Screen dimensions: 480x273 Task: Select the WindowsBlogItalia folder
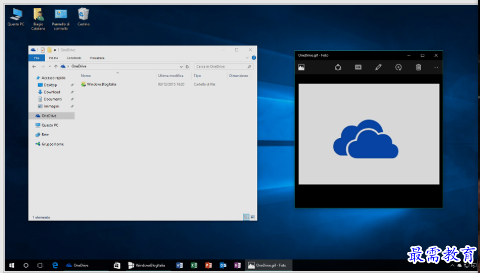(98, 84)
